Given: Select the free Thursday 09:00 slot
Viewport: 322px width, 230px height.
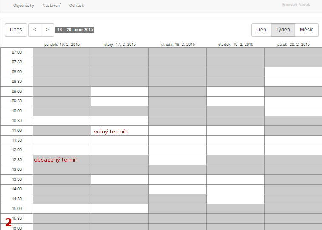Looking at the screenshot, I should click(235, 91).
